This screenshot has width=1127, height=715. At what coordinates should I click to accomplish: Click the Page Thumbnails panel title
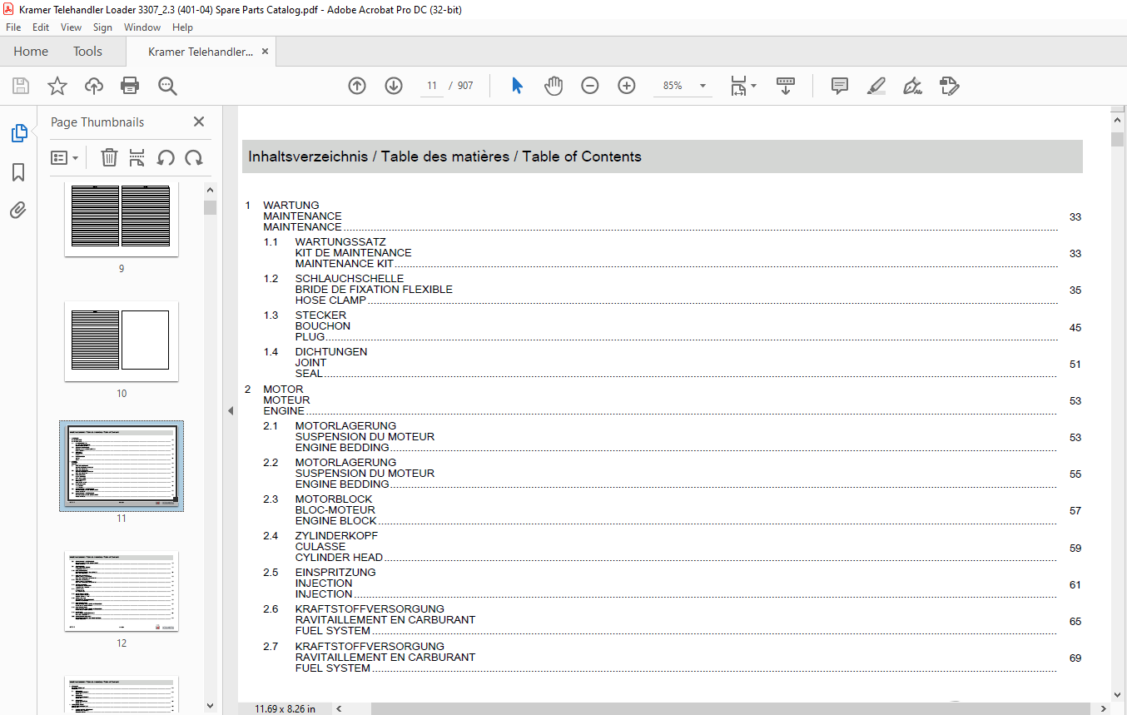click(x=97, y=122)
